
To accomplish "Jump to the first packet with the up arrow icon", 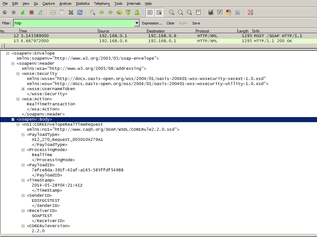I will [x=128, y=12].
